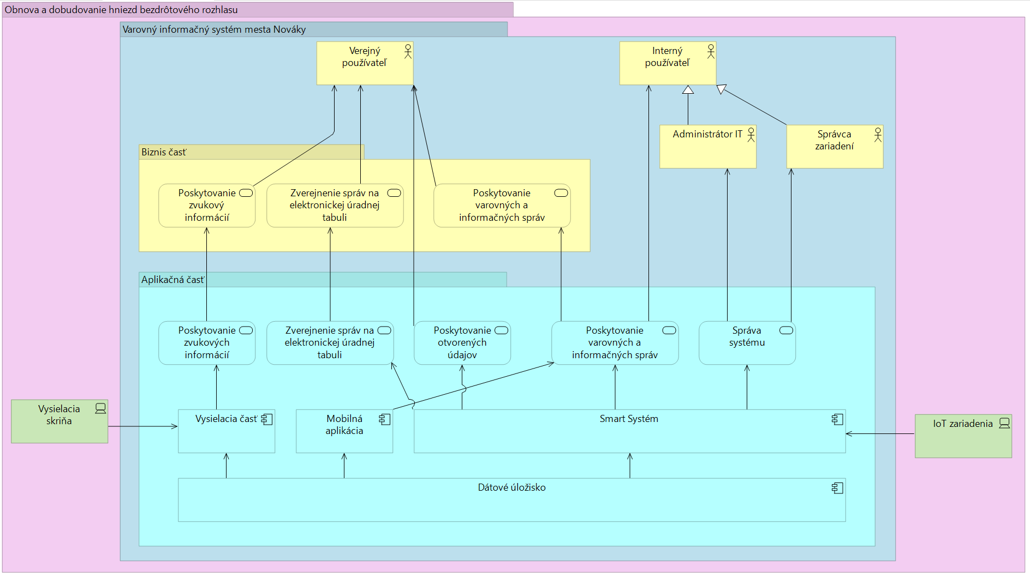Click the actor icon on Správca zariadení

pos(878,134)
